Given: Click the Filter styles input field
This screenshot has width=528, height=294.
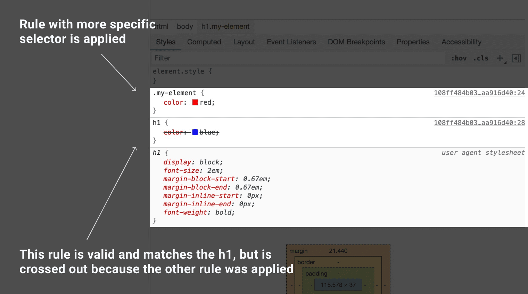Looking at the screenshot, I should [243, 58].
